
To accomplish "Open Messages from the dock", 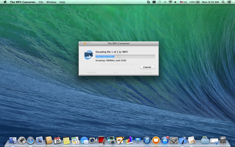I will [84, 141].
